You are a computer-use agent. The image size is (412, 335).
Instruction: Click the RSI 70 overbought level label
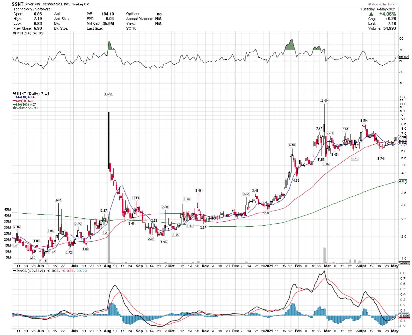point(401,50)
